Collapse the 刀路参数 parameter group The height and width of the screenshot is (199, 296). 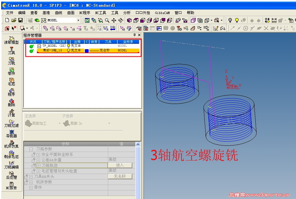tap(31, 149)
